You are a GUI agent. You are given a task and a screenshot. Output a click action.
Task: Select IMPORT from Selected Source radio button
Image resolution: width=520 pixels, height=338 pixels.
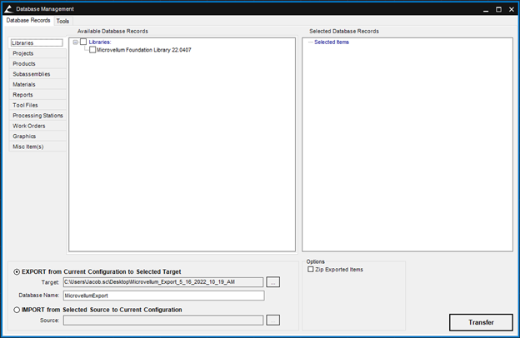pyautogui.click(x=17, y=310)
